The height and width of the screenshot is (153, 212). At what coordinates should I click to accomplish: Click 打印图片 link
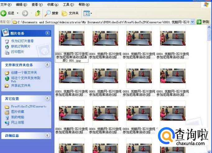(x=18, y=52)
